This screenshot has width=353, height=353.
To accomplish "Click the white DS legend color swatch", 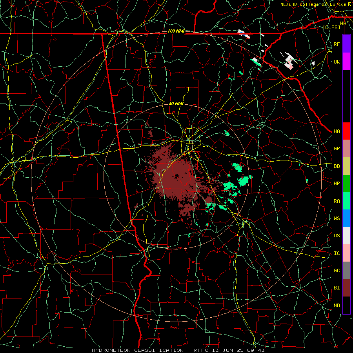I will click(x=346, y=235).
